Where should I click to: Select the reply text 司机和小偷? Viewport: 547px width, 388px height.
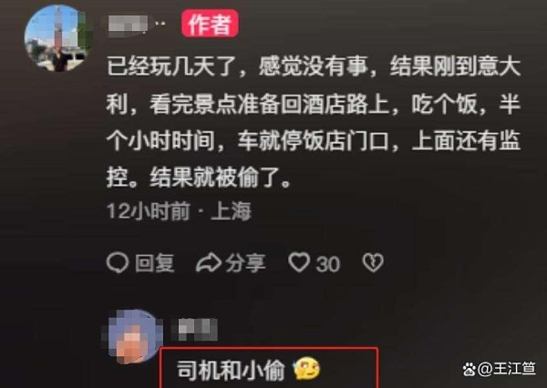[231, 370]
